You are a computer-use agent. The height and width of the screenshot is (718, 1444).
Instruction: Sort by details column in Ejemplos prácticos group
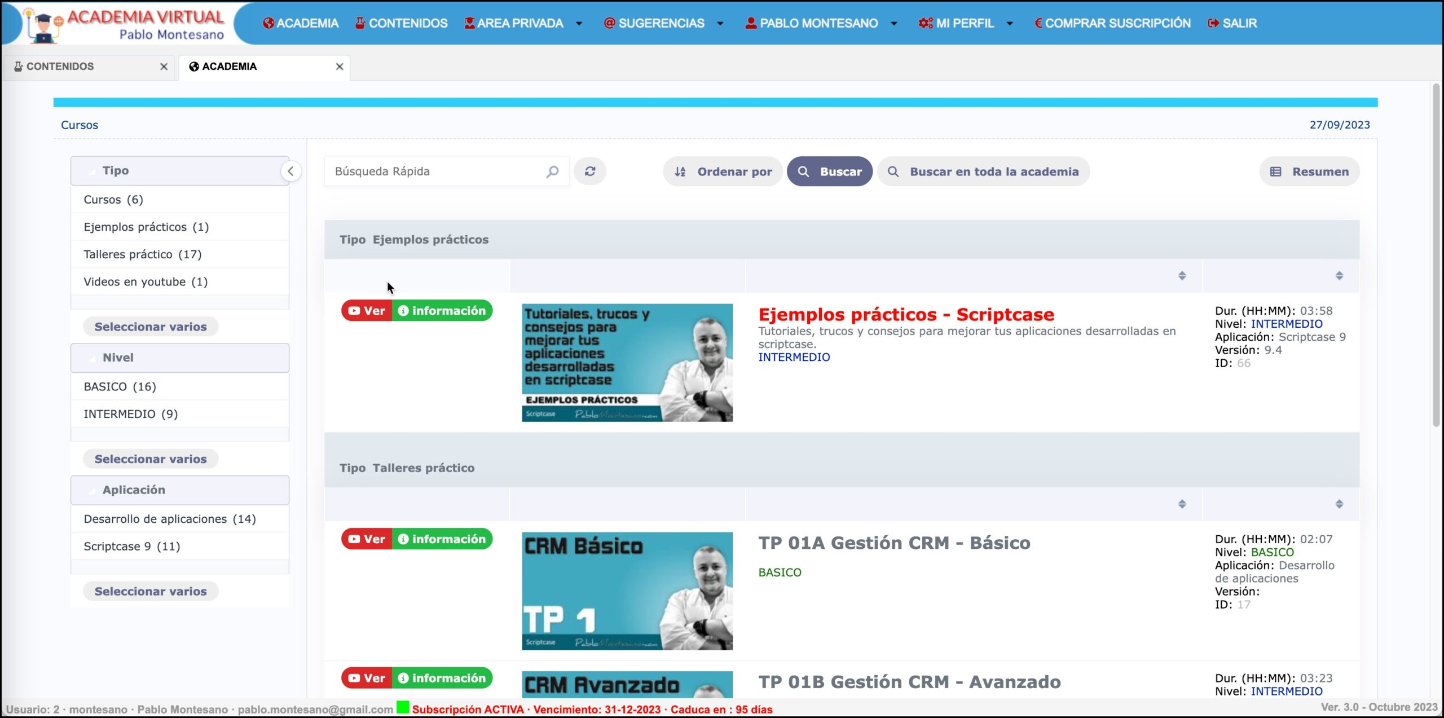(x=1339, y=276)
